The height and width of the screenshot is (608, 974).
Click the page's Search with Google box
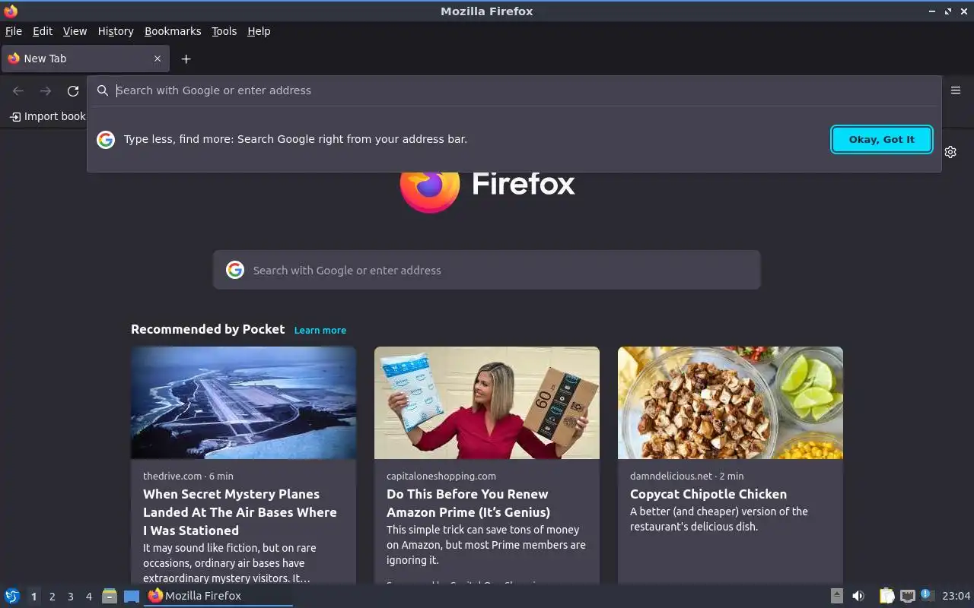coord(487,270)
